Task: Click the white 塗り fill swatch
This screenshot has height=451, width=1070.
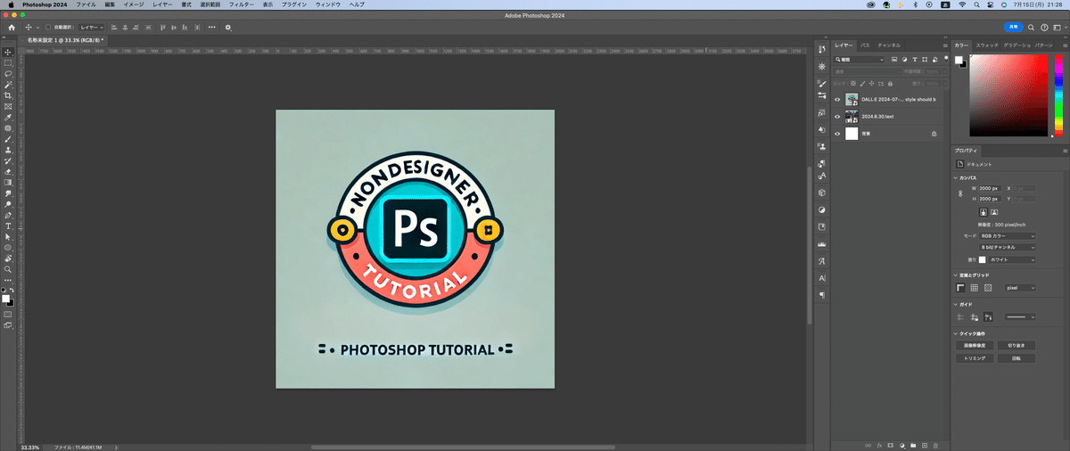Action: [983, 259]
